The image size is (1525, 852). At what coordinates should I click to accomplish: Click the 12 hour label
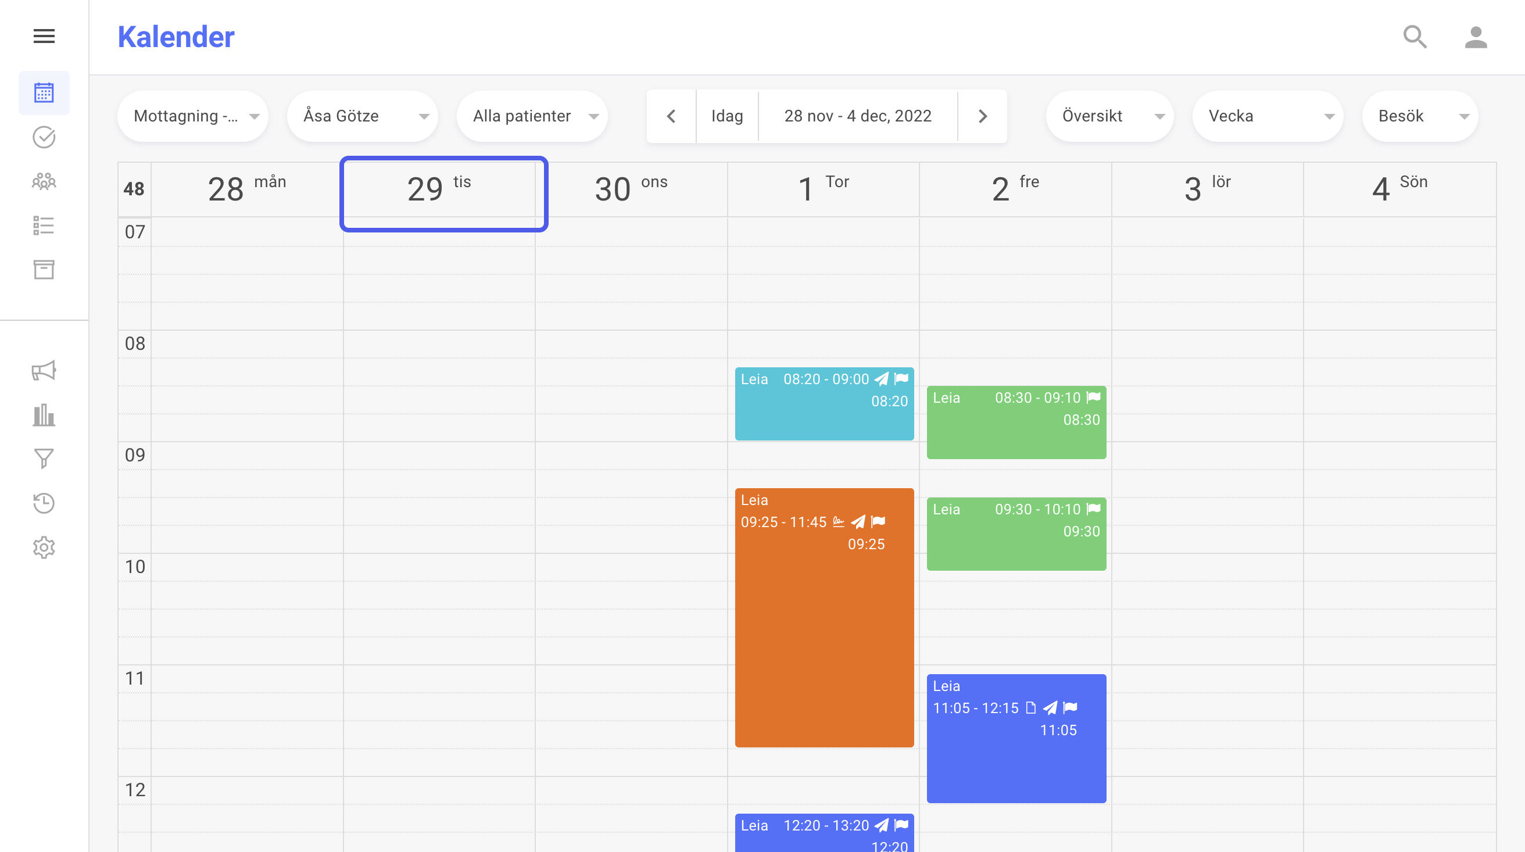coord(135,790)
